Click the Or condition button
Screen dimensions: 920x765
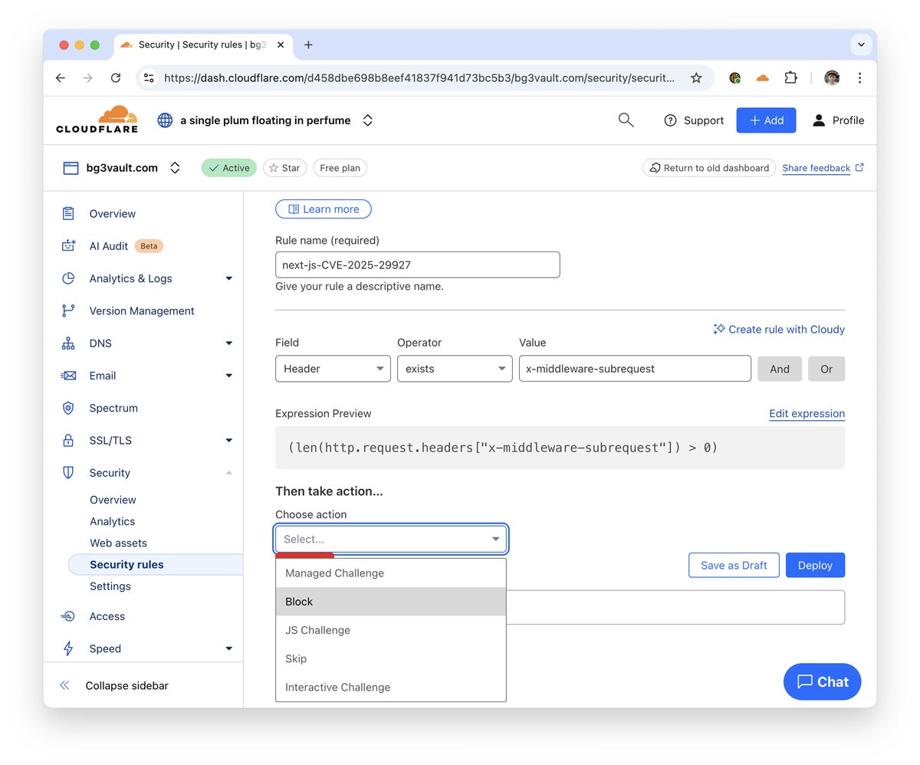pyautogui.click(x=826, y=369)
